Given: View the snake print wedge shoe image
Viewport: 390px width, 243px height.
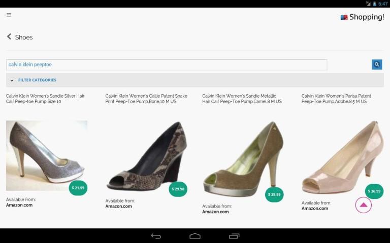Looking at the screenshot, I should 146,156.
